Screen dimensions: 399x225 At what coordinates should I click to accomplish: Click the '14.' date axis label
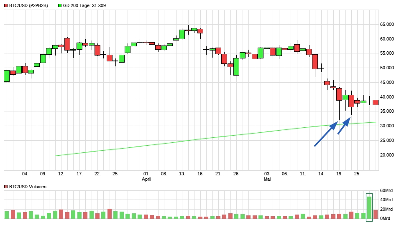point(321,174)
